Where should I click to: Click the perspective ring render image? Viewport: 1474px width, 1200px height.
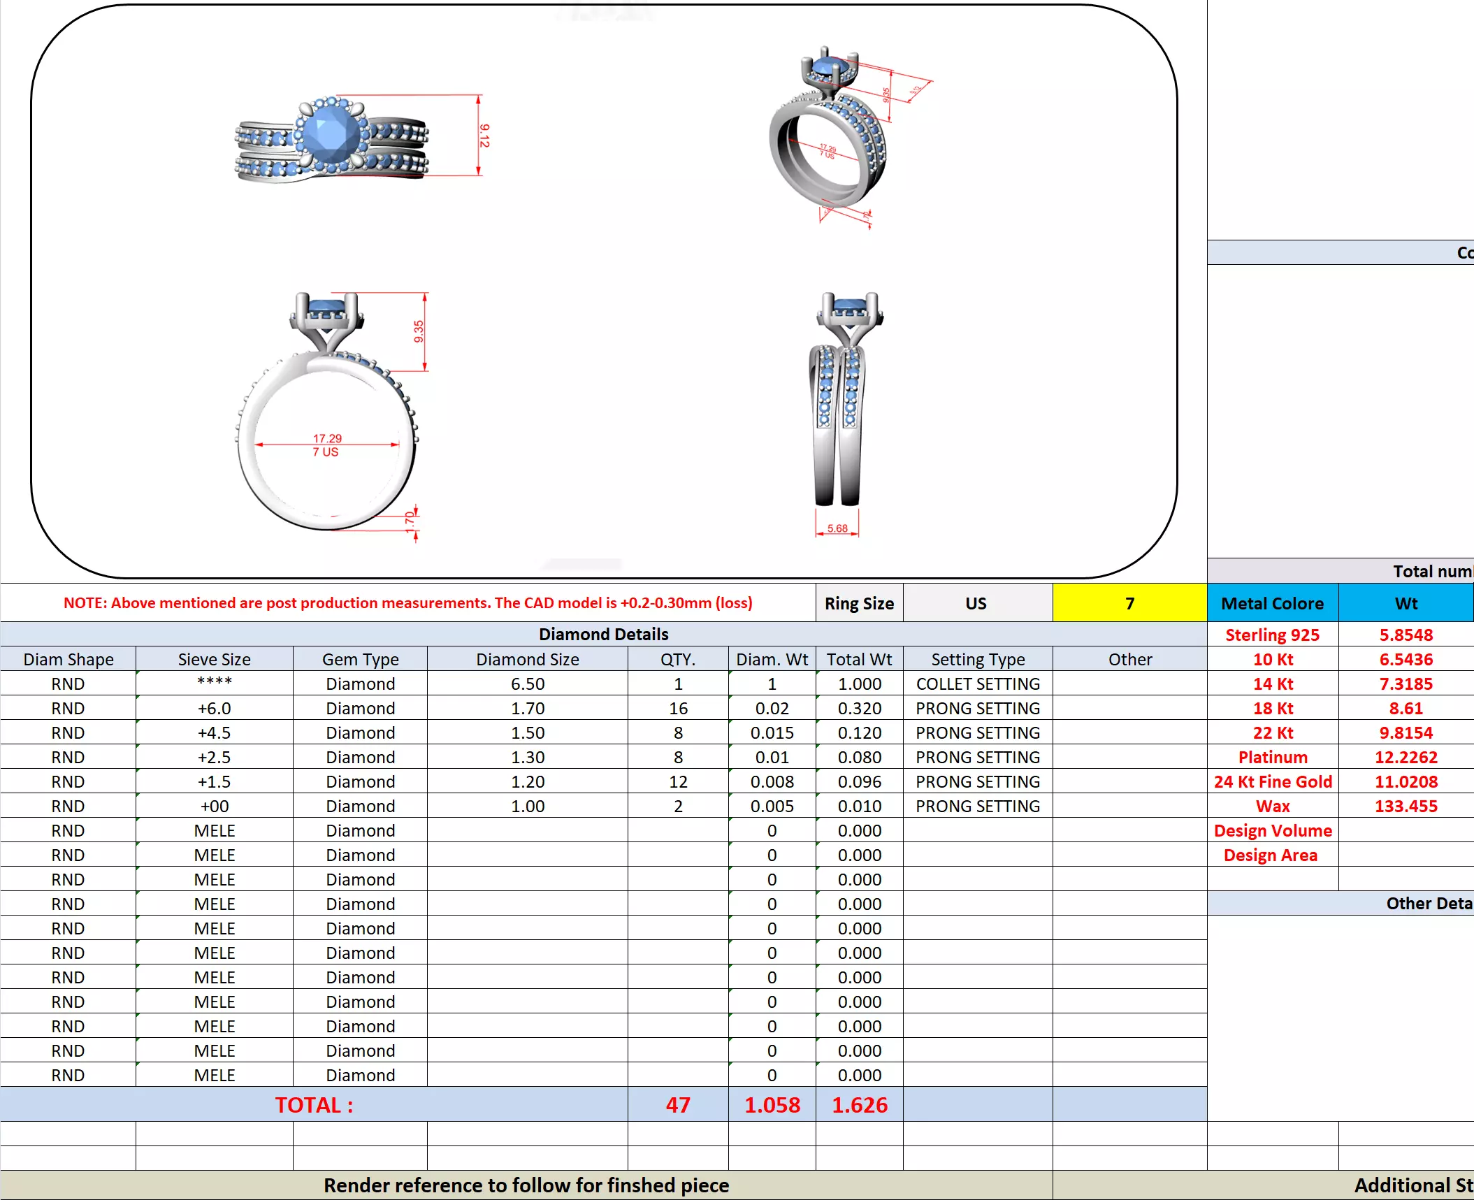829,134
